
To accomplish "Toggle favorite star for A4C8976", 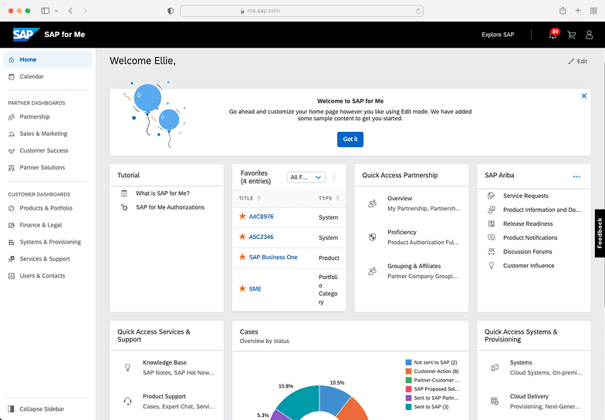I will 242,216.
